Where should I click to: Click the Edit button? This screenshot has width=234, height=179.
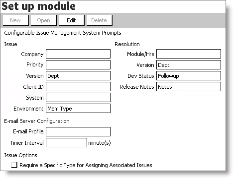(x=72, y=20)
